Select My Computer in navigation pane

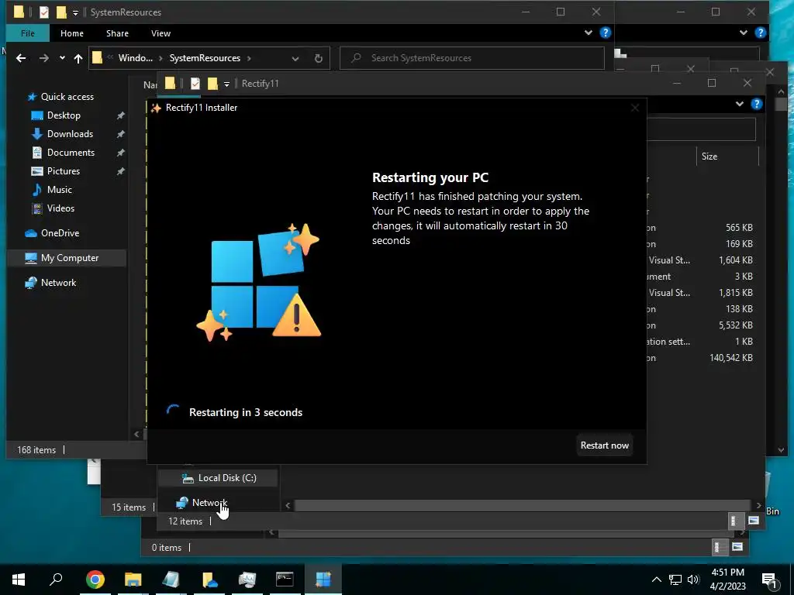(67, 258)
